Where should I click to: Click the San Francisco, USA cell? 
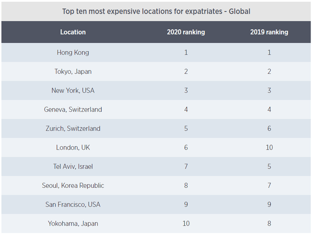click(73, 204)
